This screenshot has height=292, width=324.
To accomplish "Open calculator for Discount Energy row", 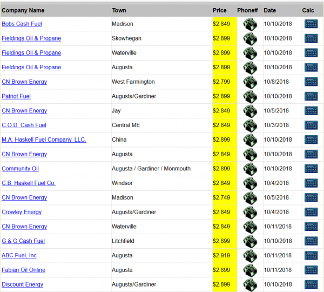I will pos(310,284).
